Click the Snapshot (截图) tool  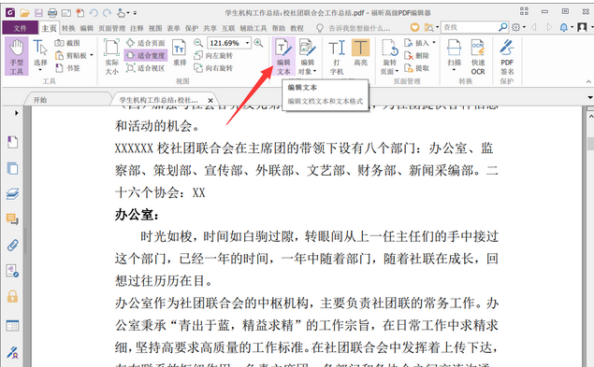[x=67, y=43]
